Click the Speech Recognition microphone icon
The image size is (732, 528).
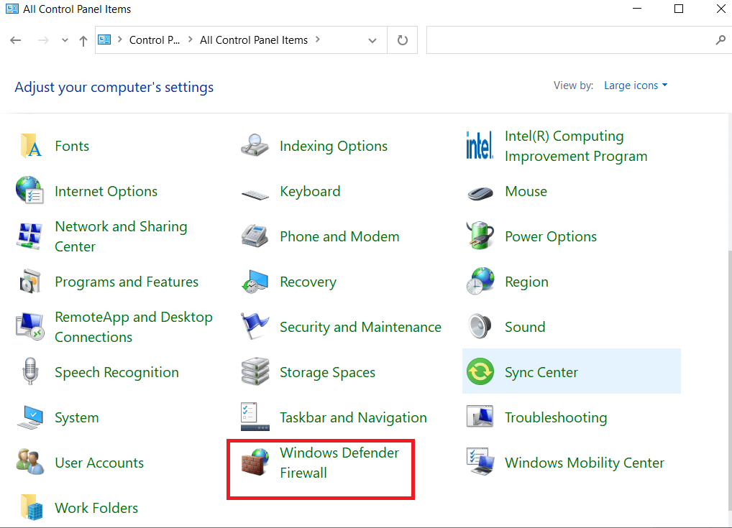click(30, 371)
